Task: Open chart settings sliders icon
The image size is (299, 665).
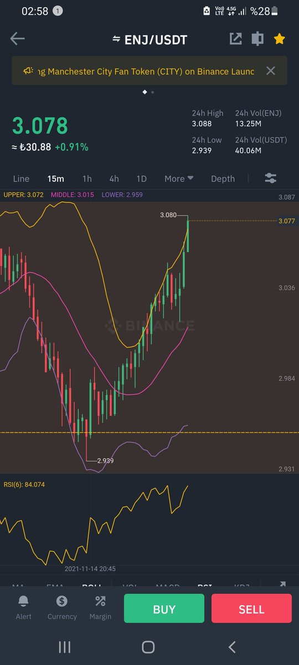Action: coord(270,178)
